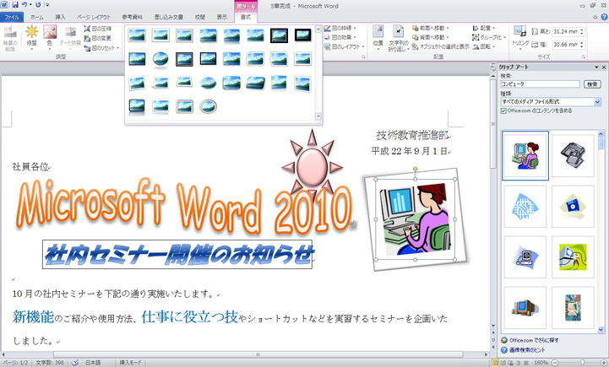Click Office.com でさらに探す link
609x367 pixels.
point(534,340)
